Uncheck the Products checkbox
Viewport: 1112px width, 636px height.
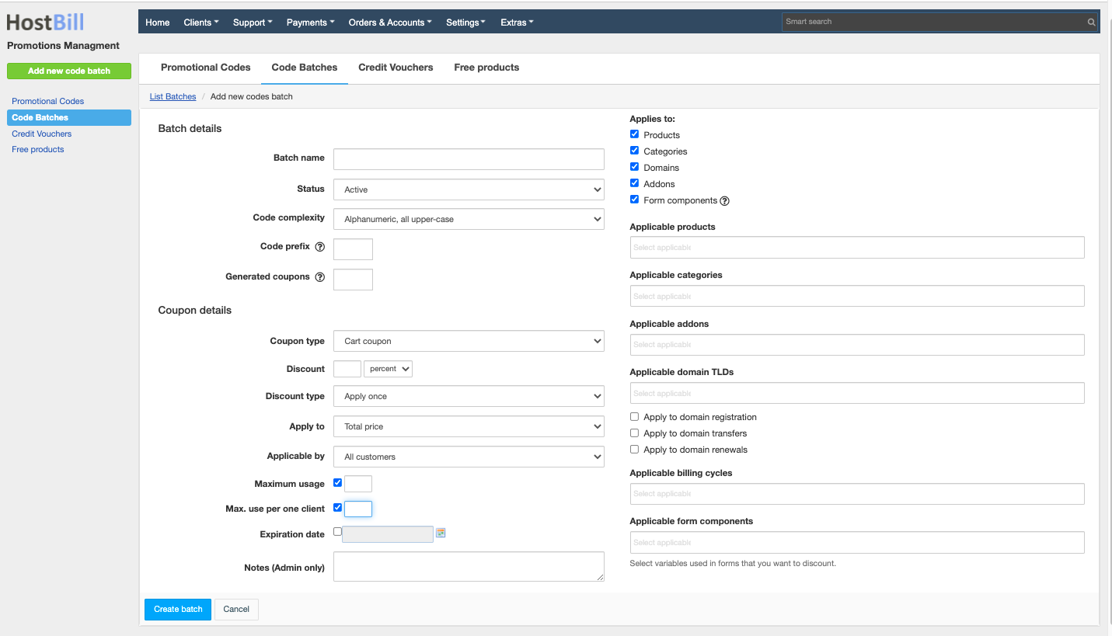click(x=634, y=134)
